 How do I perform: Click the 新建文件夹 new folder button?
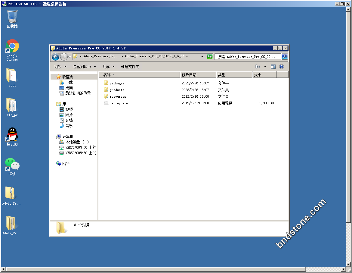point(130,67)
